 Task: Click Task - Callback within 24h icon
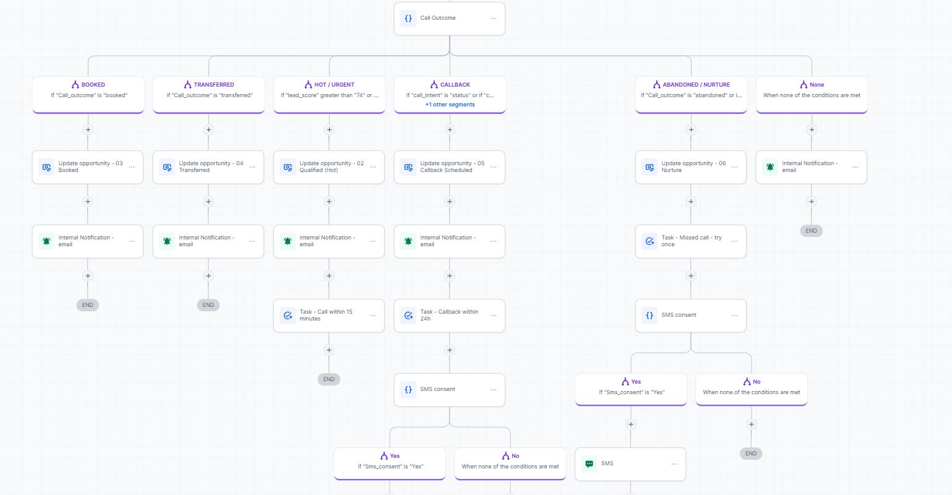(x=408, y=316)
